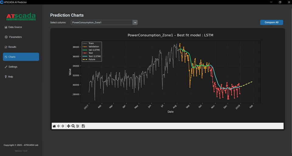The height and width of the screenshot is (156, 292).
Task: Click the yellow dashed Future forecast line
Action: click(247, 84)
